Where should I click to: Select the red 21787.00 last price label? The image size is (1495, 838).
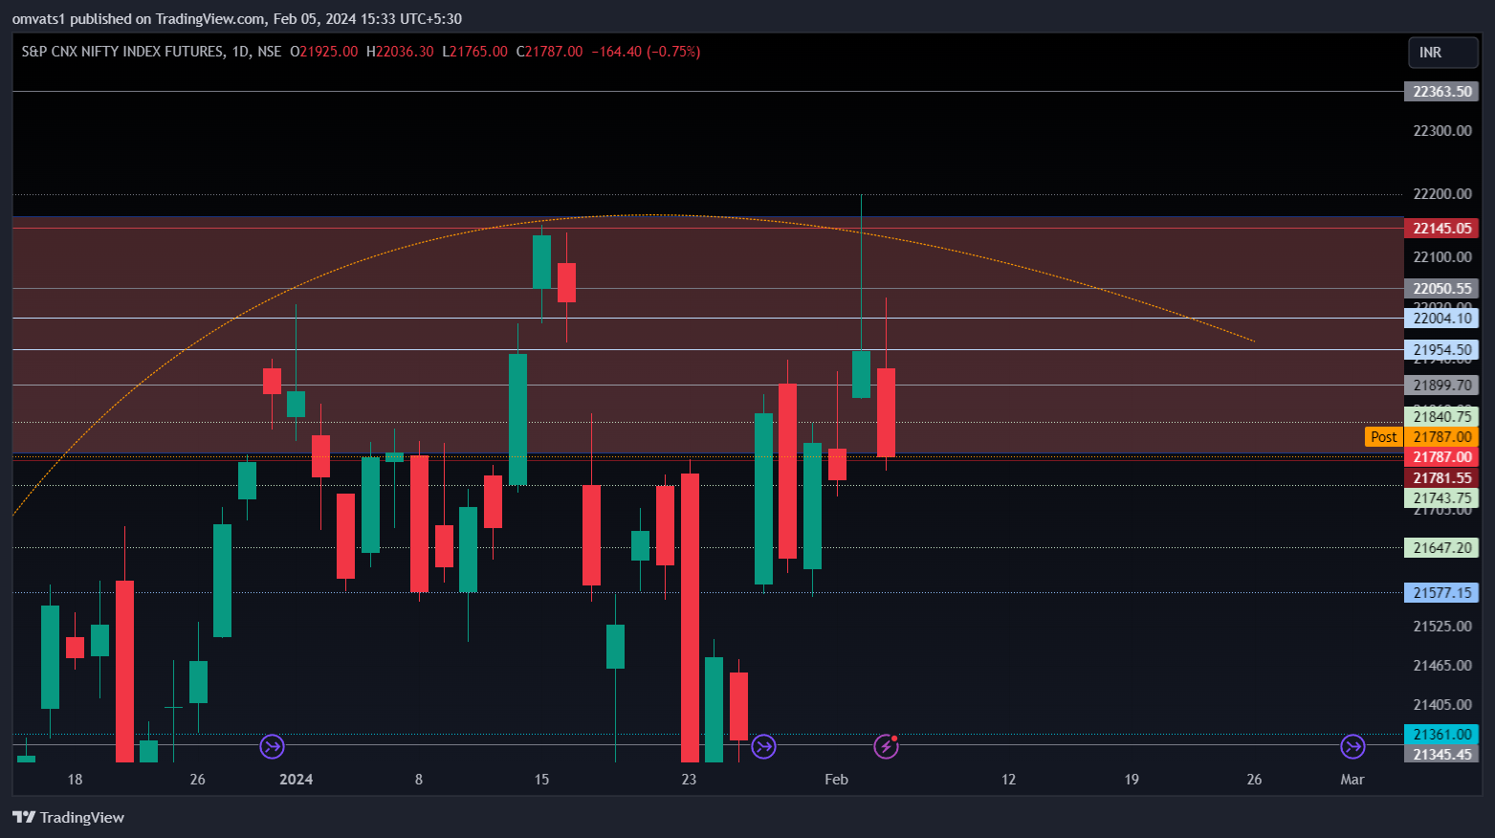[1441, 457]
